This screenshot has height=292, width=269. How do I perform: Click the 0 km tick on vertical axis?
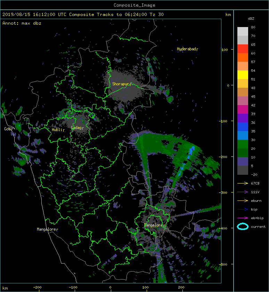click(x=228, y=85)
